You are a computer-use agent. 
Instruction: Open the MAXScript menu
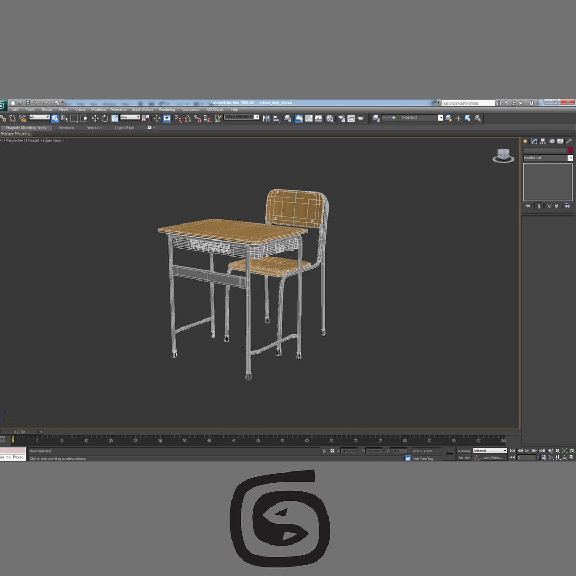click(x=215, y=109)
